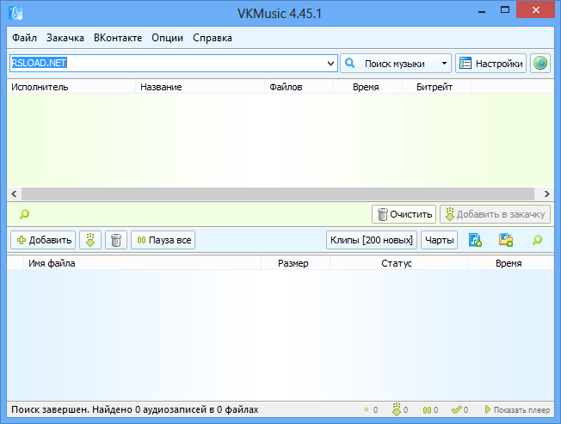Click the paused count icon in status bar
Image resolution: width=561 pixels, height=424 pixels.
427,410
